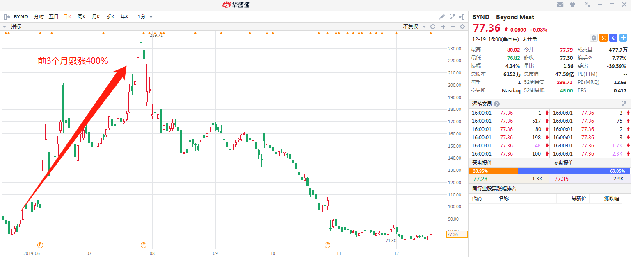The height and width of the screenshot is (257, 631).
Task: Zoom out the chart with minus icon
Action: 453,27
